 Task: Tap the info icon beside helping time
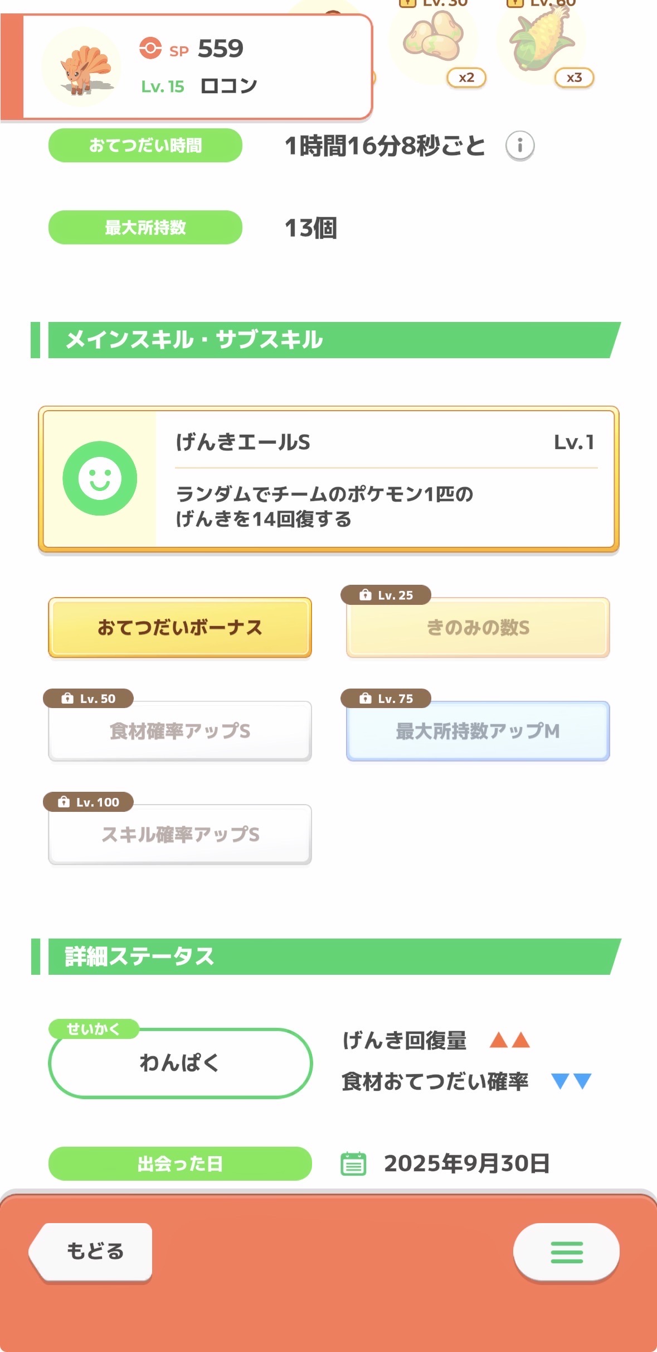coord(519,146)
